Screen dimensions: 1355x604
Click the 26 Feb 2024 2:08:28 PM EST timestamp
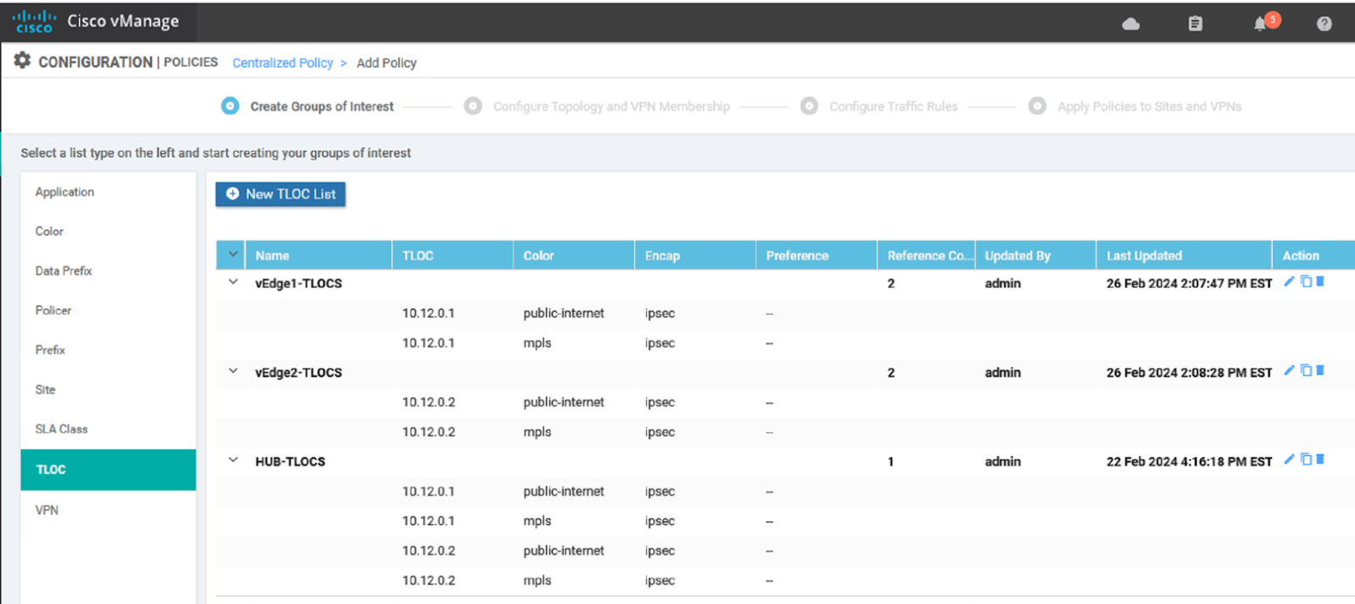pos(1189,372)
